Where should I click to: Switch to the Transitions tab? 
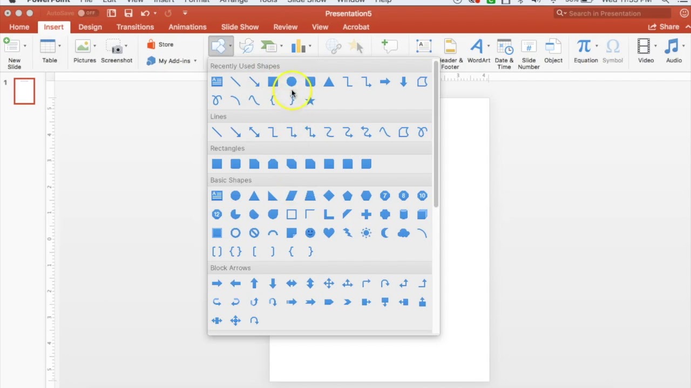tap(135, 27)
